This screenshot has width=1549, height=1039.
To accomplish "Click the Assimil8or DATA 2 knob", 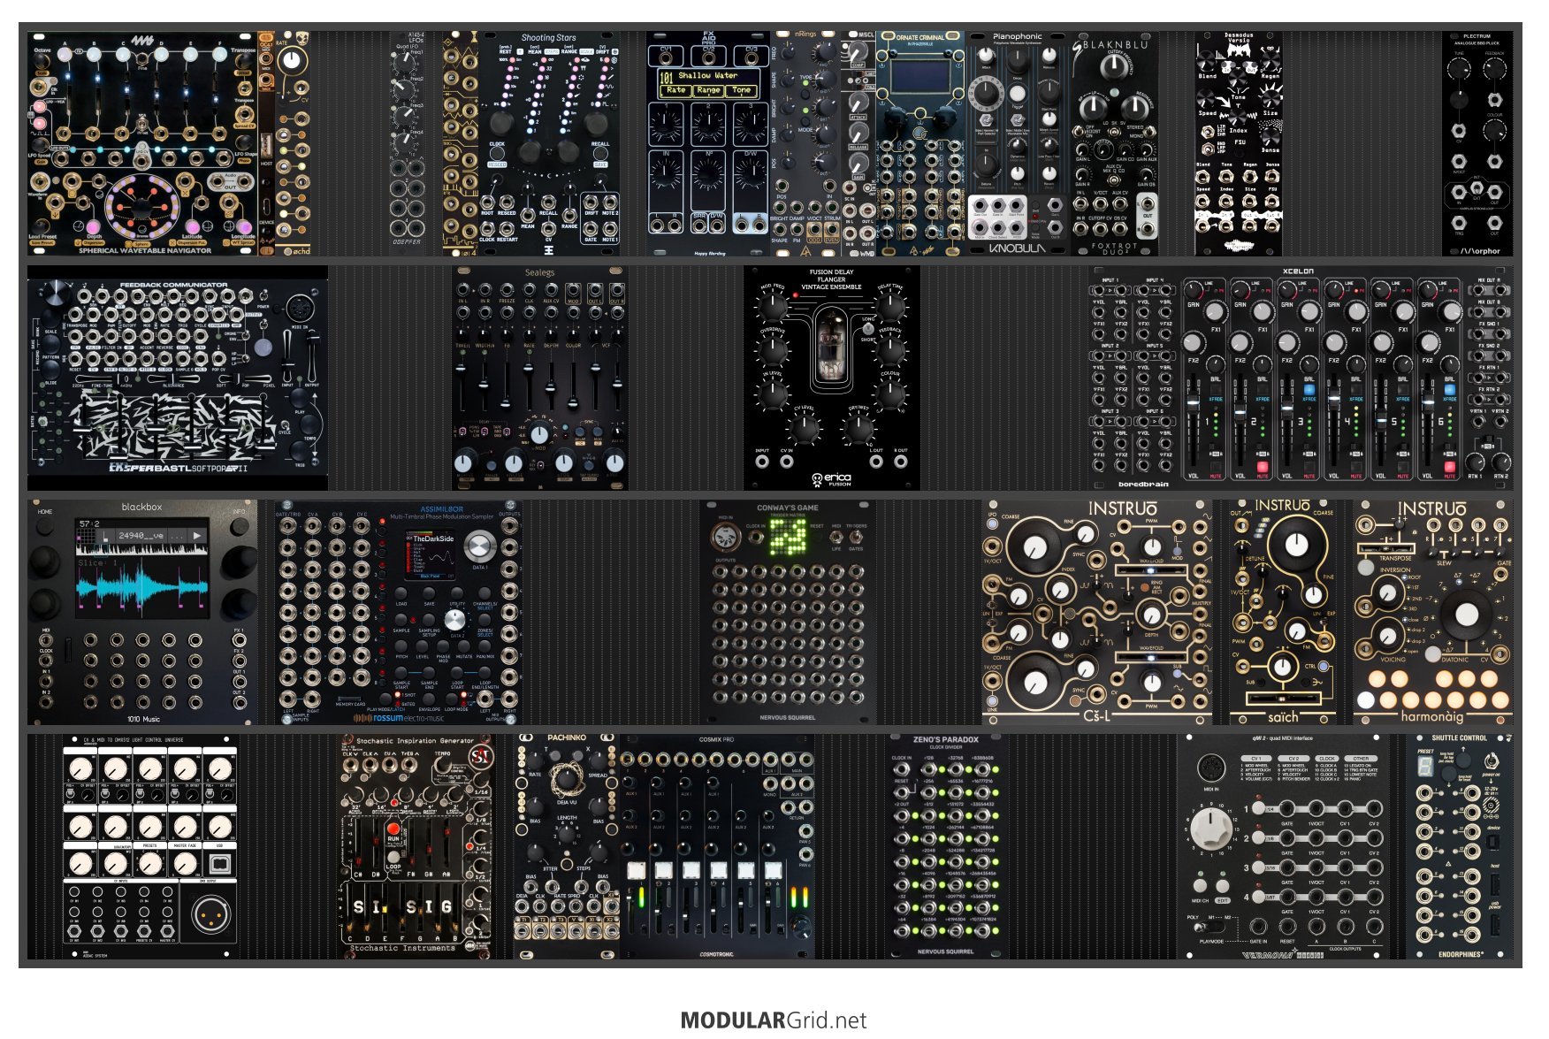I will [455, 618].
